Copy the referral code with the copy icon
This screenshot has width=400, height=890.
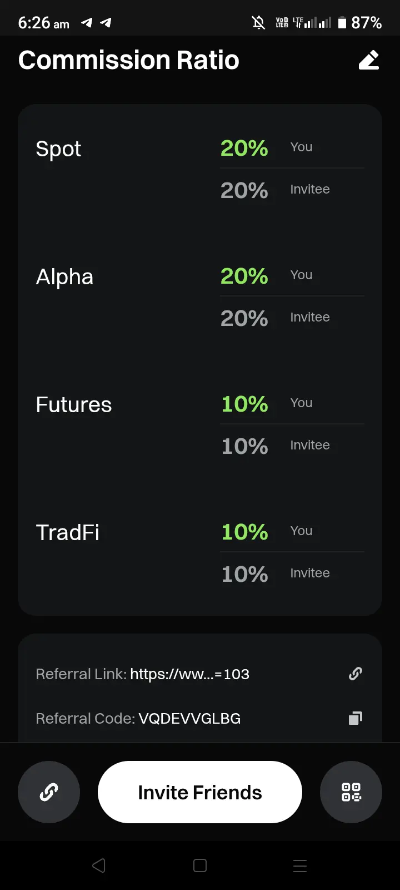356,718
